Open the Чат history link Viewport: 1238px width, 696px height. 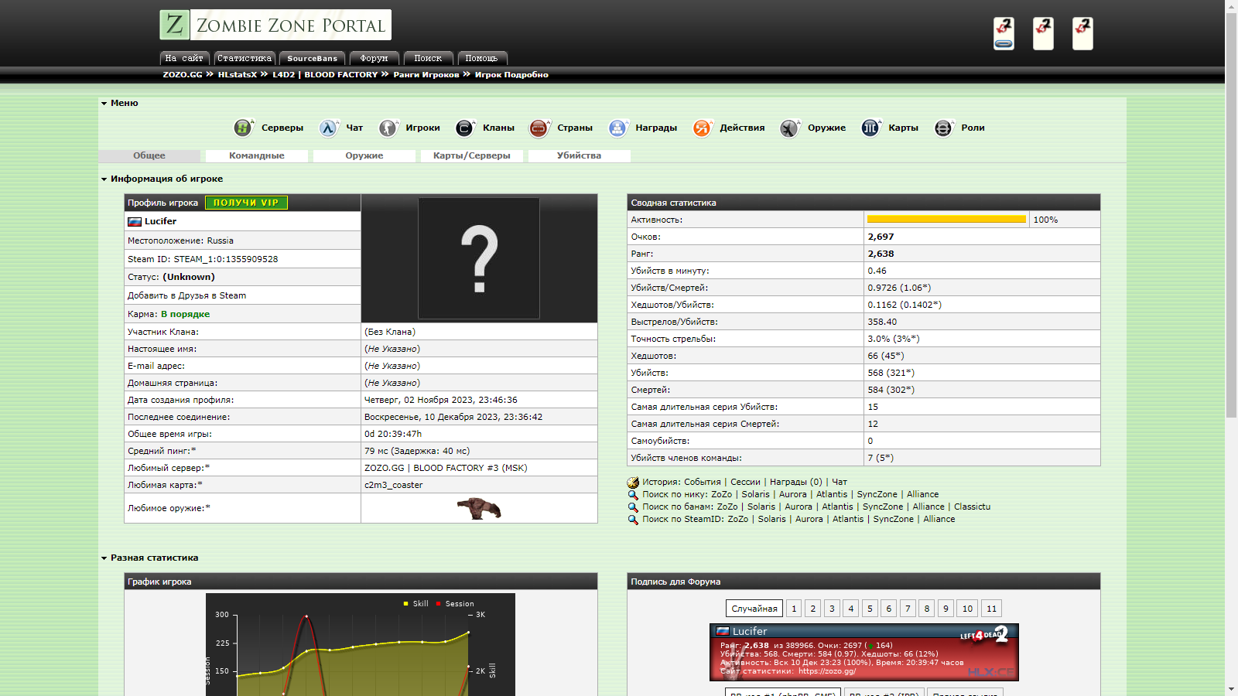840,482
